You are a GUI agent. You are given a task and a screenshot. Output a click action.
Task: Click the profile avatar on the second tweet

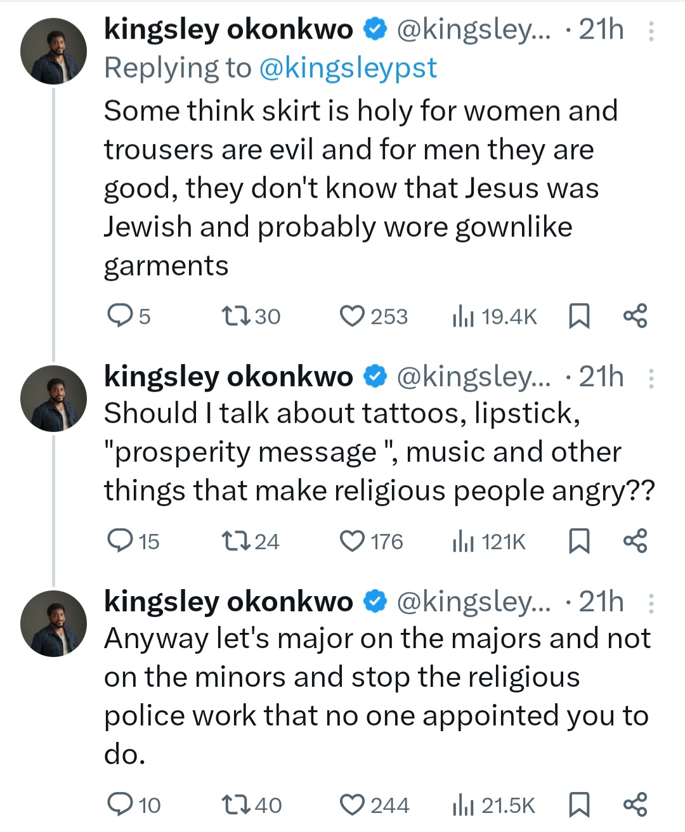click(53, 399)
